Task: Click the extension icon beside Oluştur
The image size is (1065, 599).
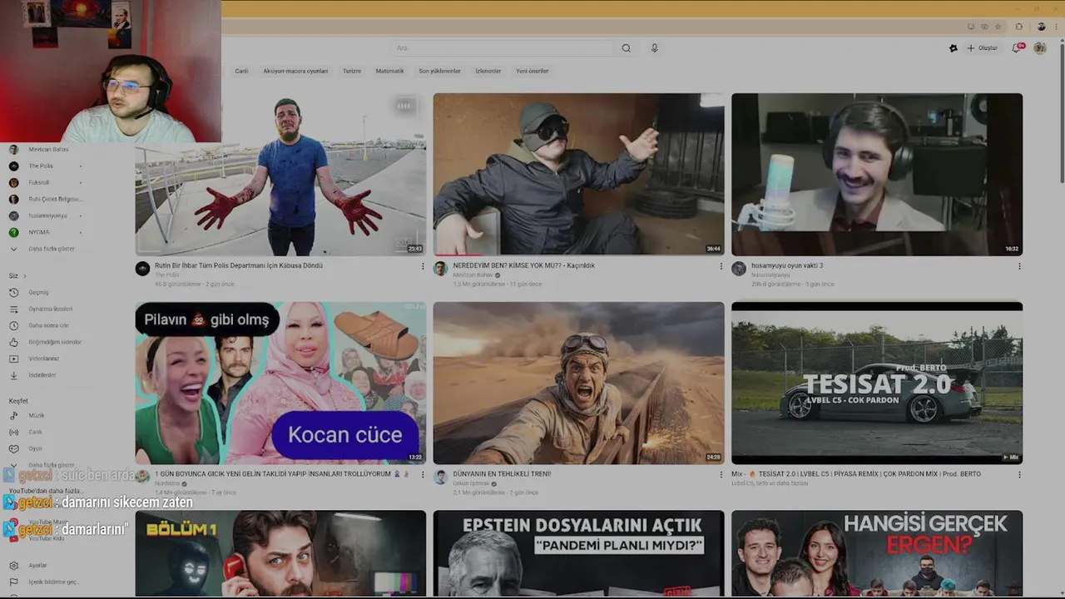Action: pos(954,48)
